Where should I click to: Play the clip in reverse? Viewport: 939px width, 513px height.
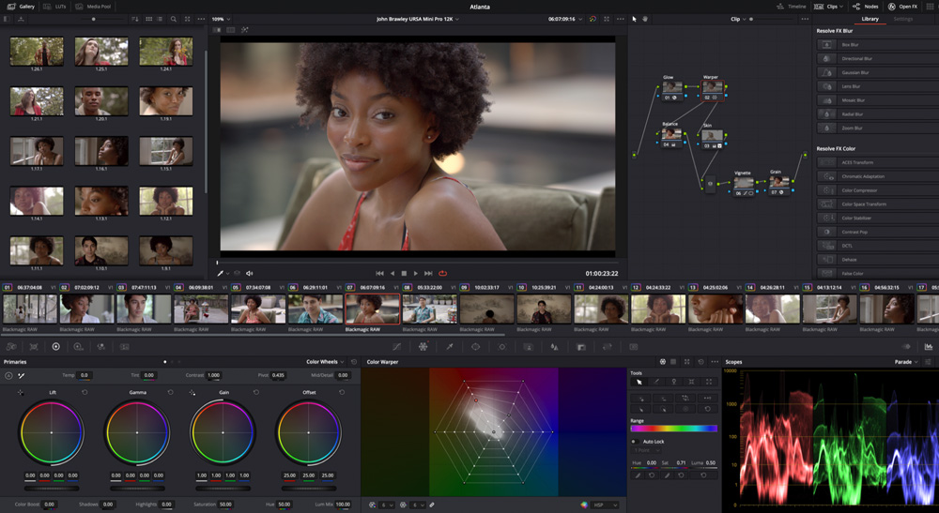coord(393,273)
